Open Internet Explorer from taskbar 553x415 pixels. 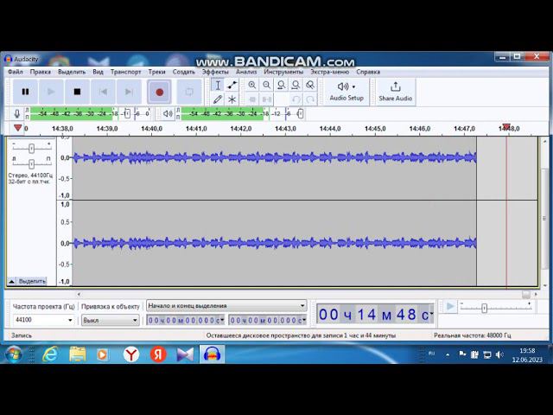click(50, 354)
